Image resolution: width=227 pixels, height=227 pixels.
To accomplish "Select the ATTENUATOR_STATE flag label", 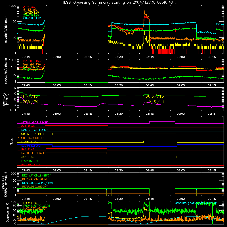I will pos(34,123).
